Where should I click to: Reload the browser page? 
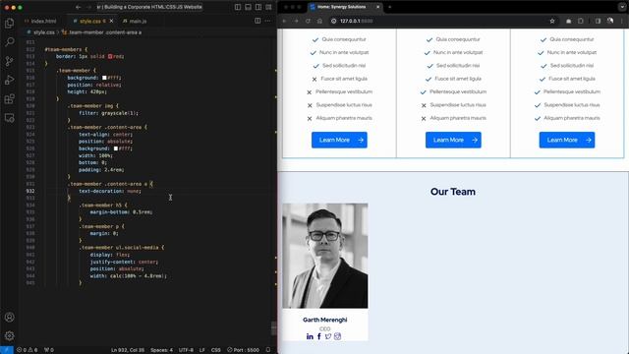point(308,21)
